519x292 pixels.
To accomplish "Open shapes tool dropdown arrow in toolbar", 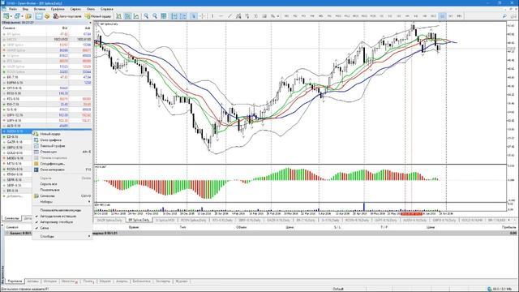I will [x=278, y=16].
